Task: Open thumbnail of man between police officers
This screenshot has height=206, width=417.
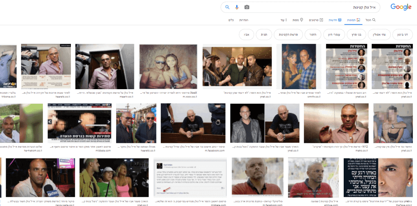Action: pyautogui.click(x=193, y=123)
